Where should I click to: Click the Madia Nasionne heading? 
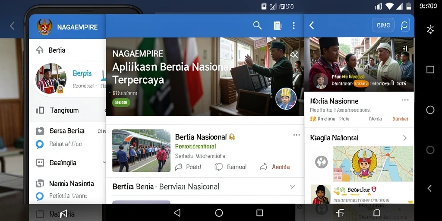334,101
